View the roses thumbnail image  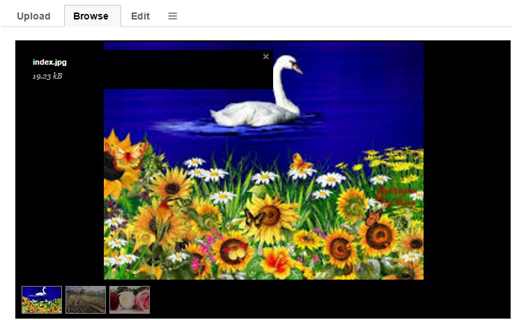[x=130, y=300]
